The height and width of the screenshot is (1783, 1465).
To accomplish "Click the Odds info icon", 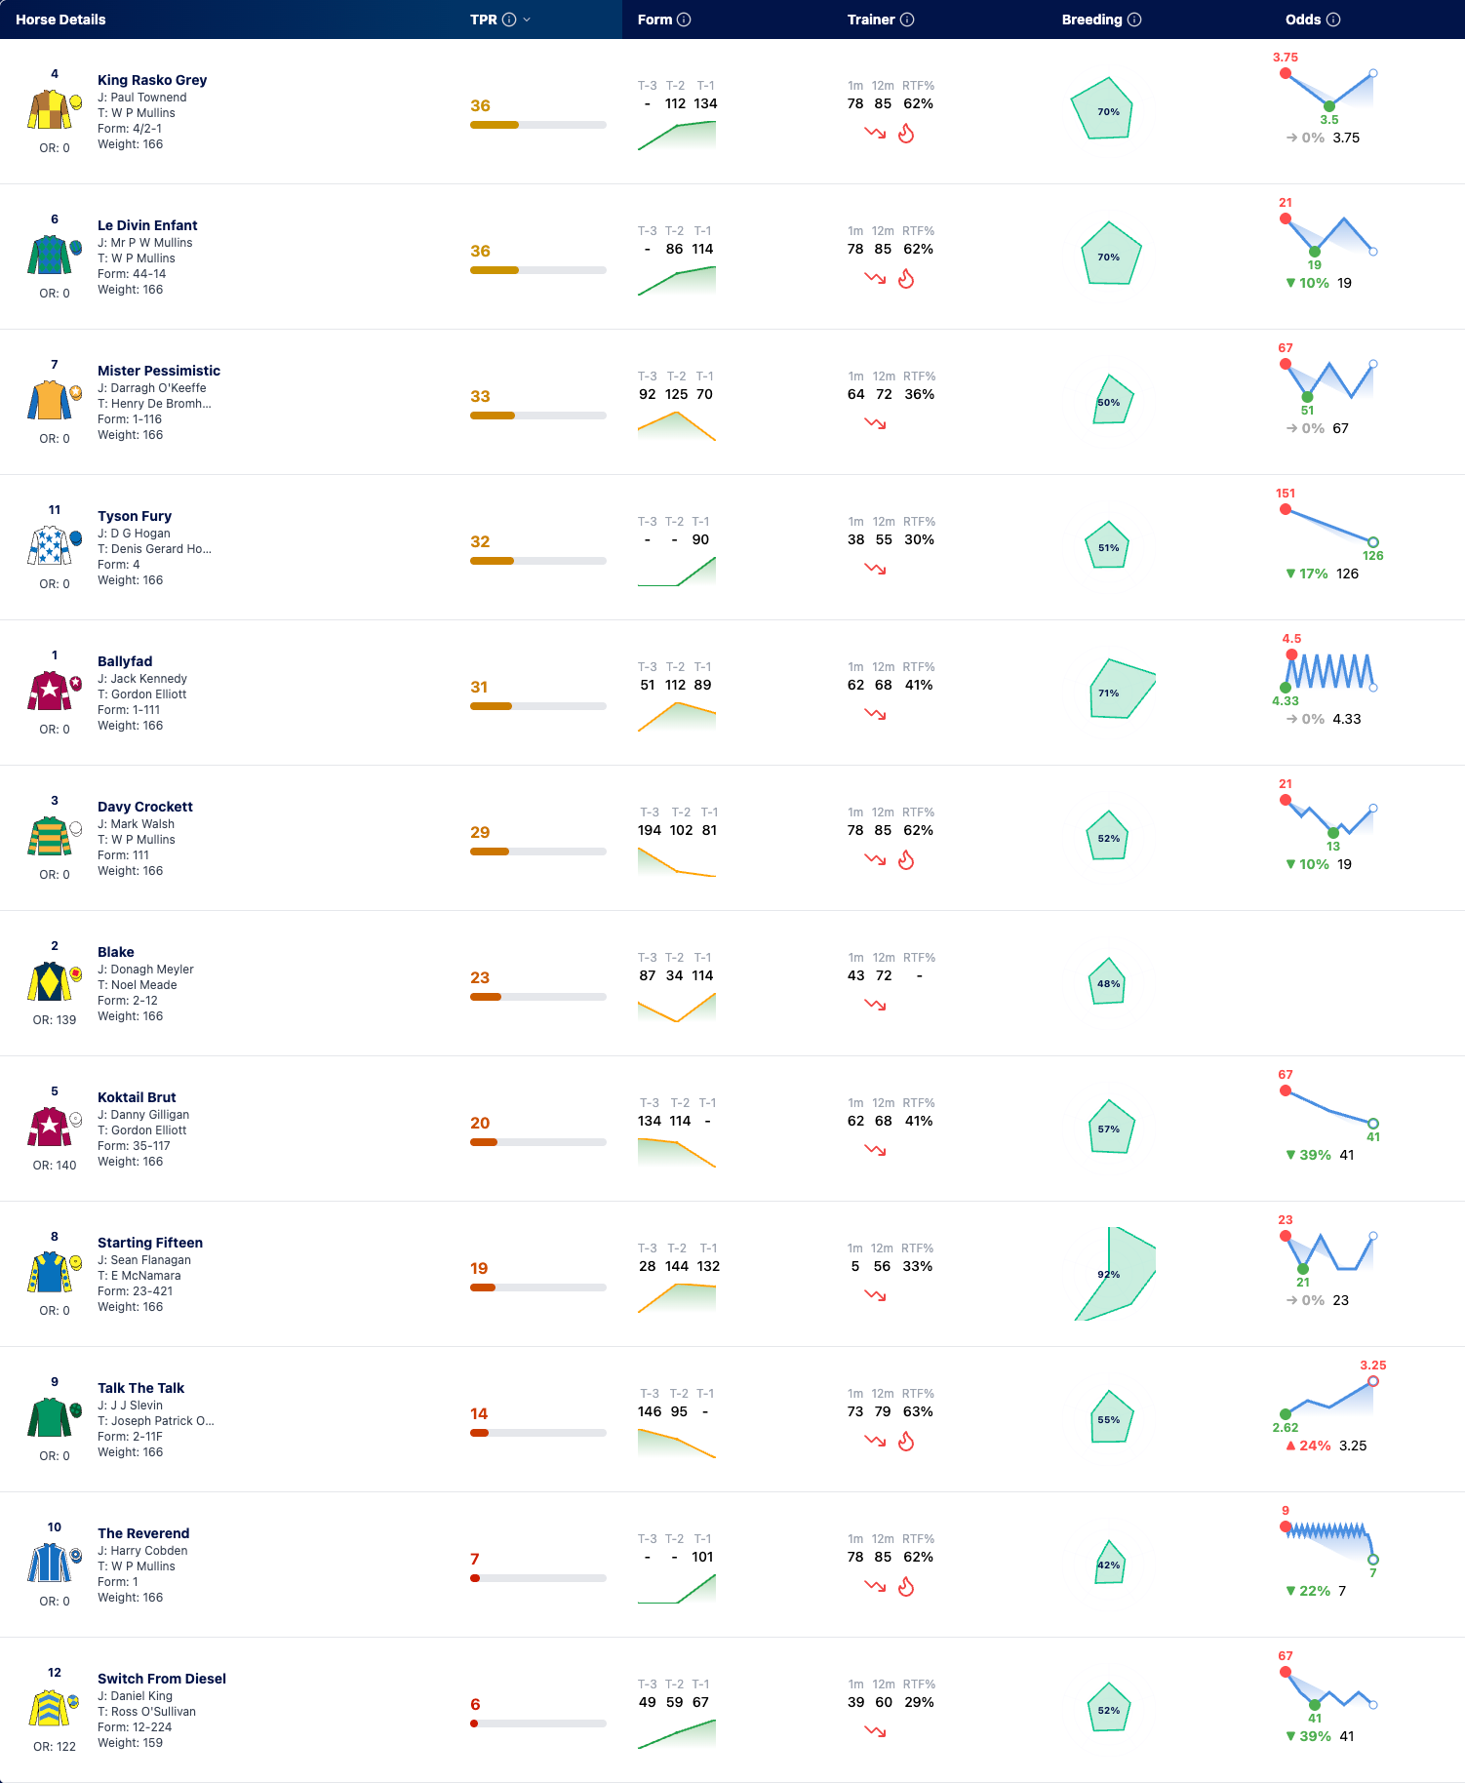I will pos(1333,20).
